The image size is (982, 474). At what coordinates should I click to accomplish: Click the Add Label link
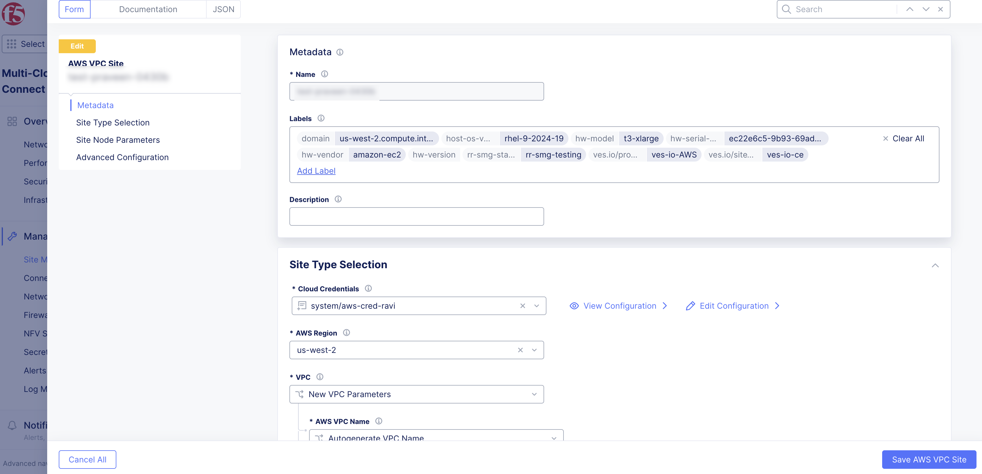[316, 171]
